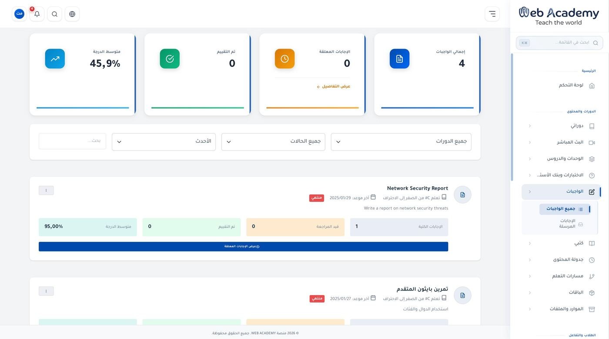Expand the دوراتي menu chevron
This screenshot has height=339, width=609.
(x=530, y=126)
